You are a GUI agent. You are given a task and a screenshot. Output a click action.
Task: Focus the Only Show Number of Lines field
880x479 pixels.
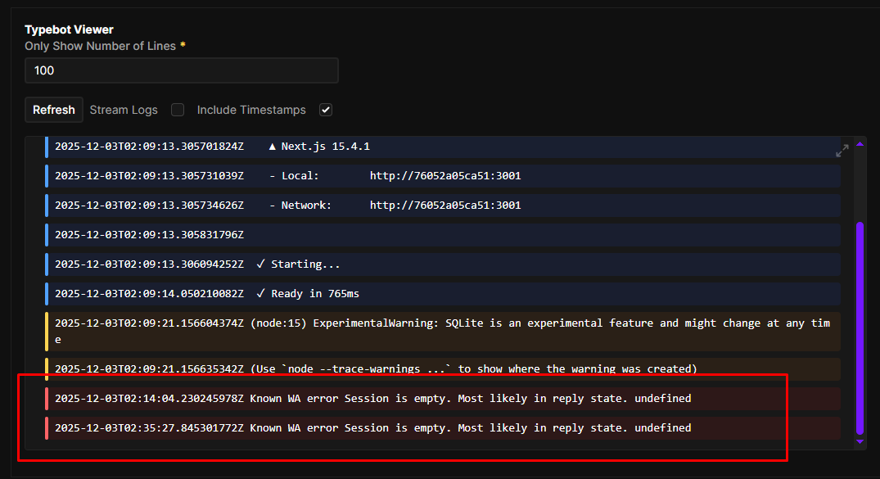pyautogui.click(x=181, y=70)
